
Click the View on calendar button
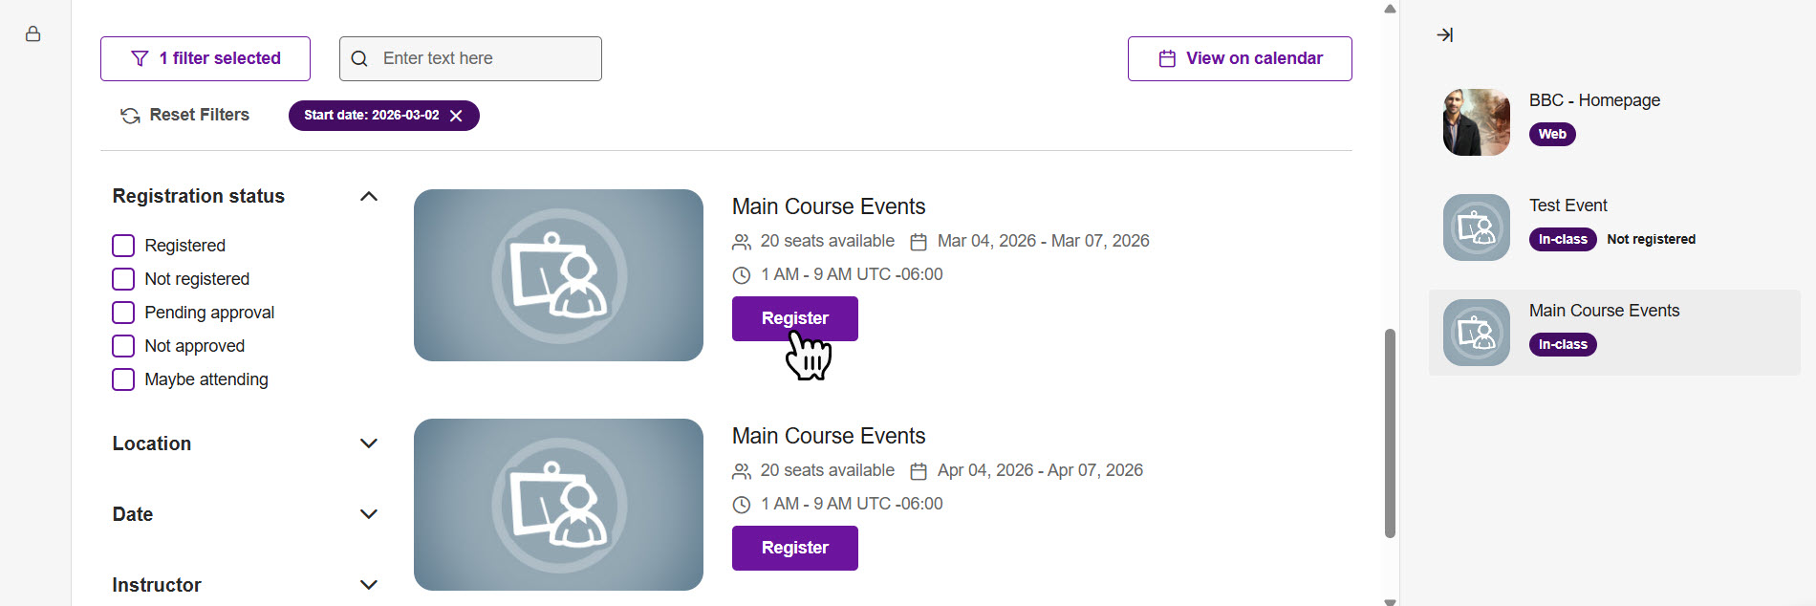click(x=1240, y=58)
